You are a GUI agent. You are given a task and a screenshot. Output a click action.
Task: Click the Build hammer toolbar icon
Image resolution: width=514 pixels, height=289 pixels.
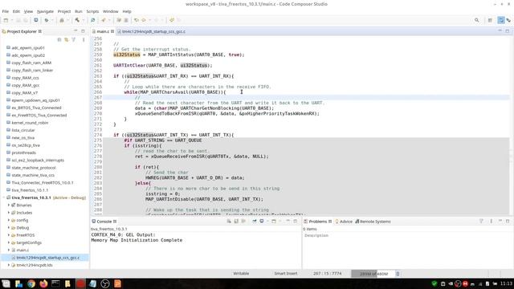(x=77, y=20)
